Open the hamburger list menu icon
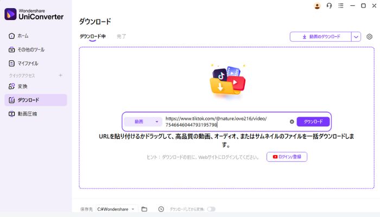Viewport: 380px width, 217px height. pyautogui.click(x=340, y=6)
